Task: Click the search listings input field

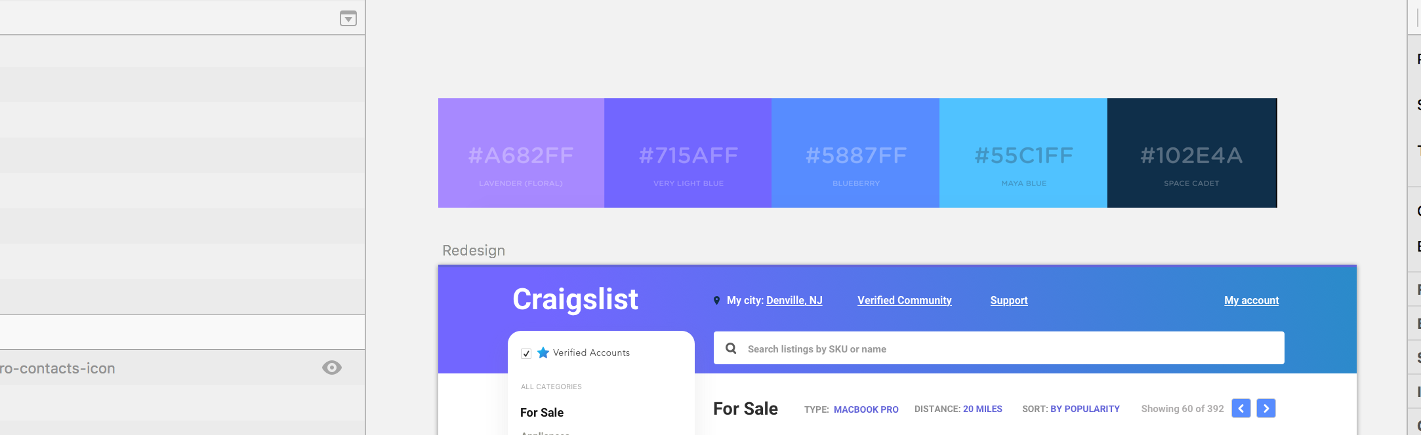Action: pyautogui.click(x=999, y=348)
